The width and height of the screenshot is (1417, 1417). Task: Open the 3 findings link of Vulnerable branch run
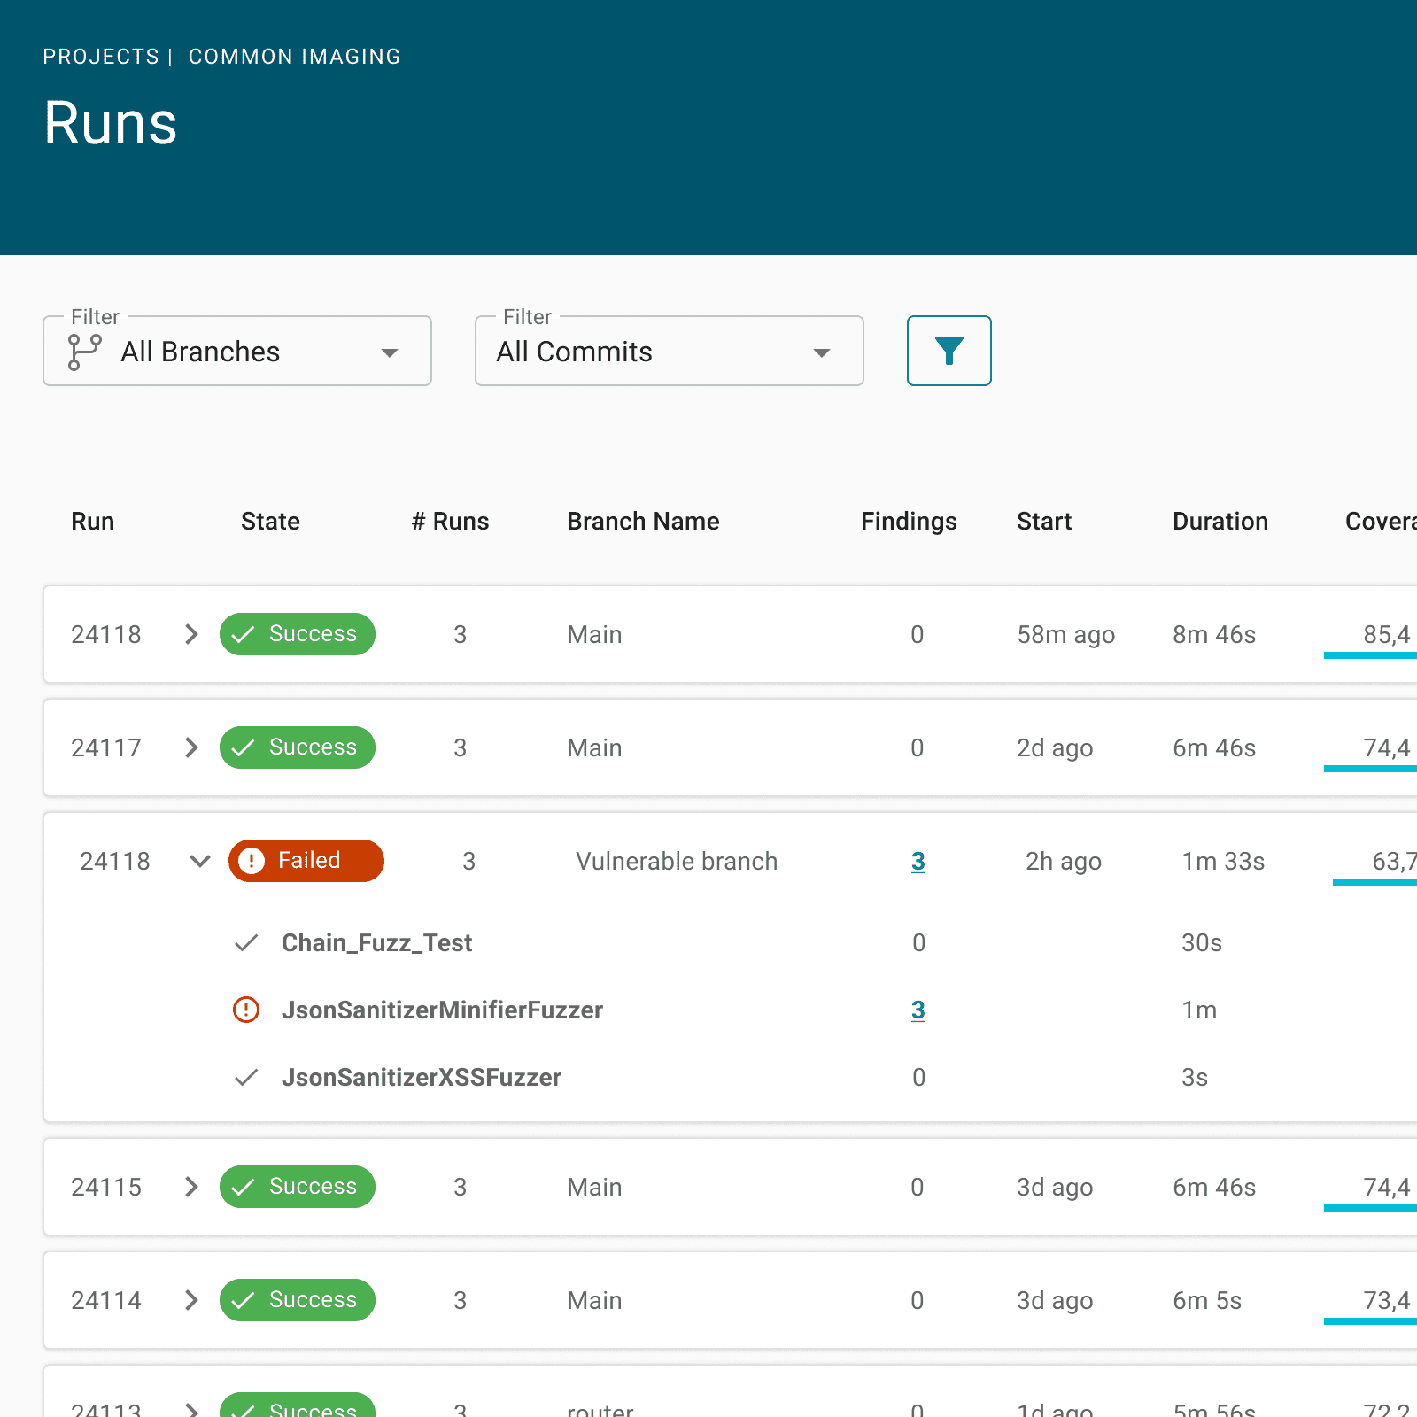[x=918, y=861]
